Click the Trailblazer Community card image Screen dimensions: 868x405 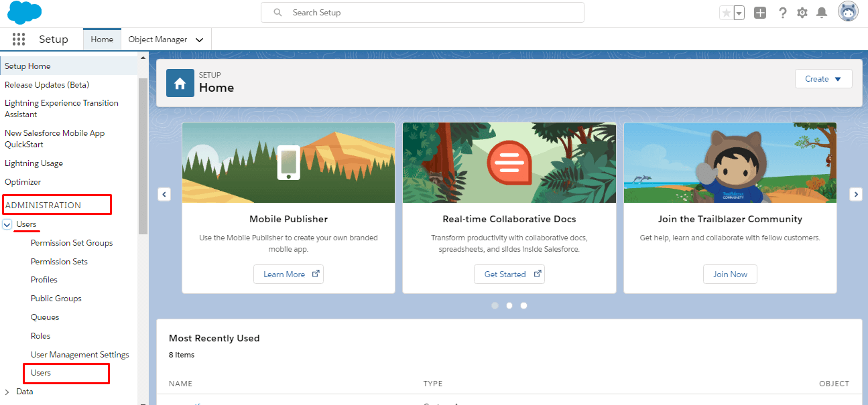[x=730, y=163]
